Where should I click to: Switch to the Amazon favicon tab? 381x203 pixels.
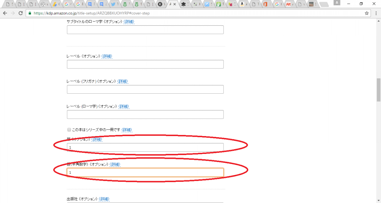(x=242, y=4)
